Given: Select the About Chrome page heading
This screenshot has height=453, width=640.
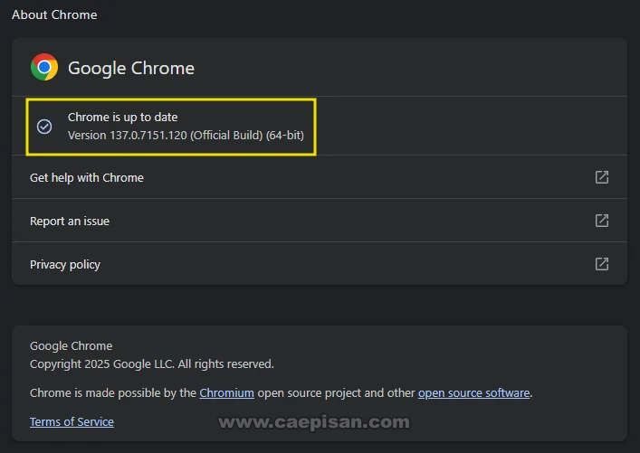Looking at the screenshot, I should 54,14.
